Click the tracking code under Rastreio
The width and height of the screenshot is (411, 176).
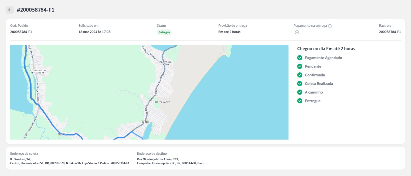tap(390, 32)
